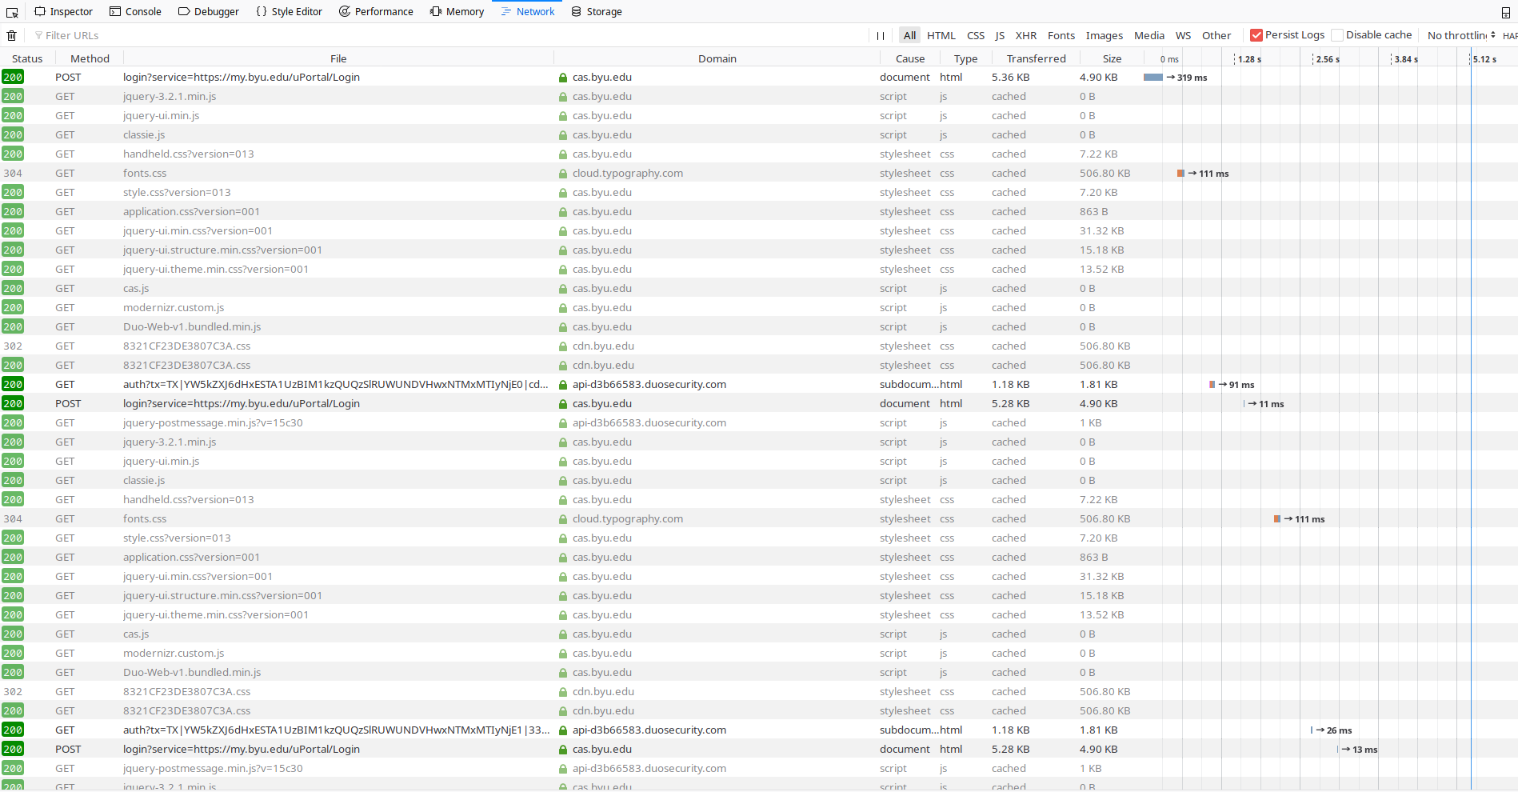Pause network traffic recording
The width and height of the screenshot is (1518, 792).
(880, 35)
